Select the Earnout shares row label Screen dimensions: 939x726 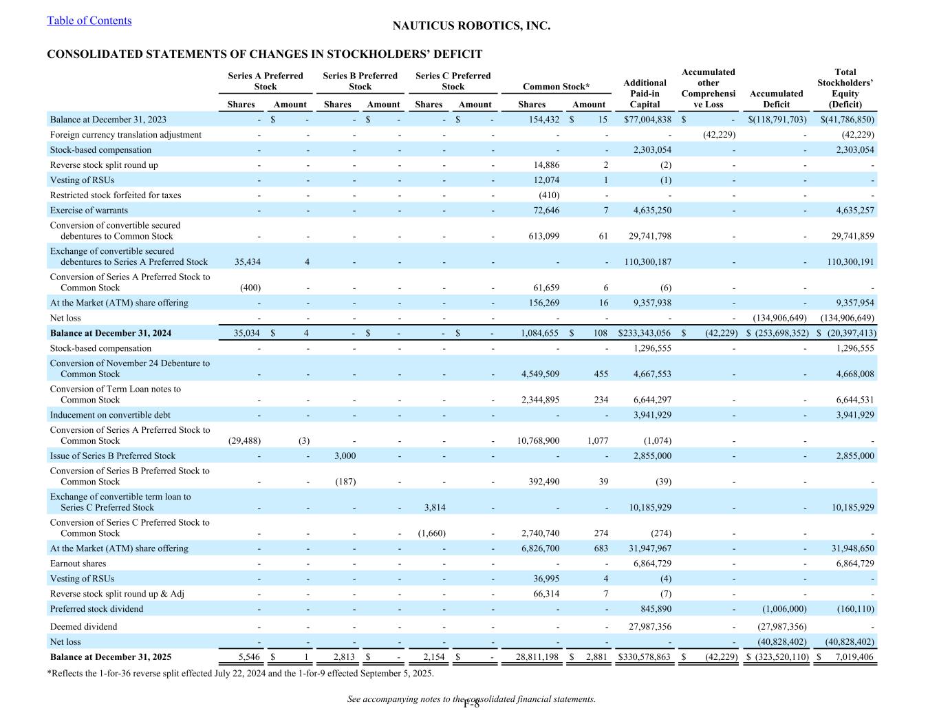pos(78,564)
